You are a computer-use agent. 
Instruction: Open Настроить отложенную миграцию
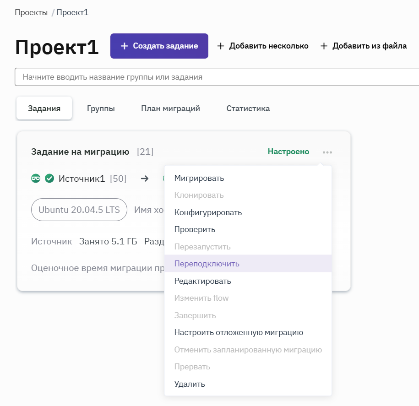(239, 332)
